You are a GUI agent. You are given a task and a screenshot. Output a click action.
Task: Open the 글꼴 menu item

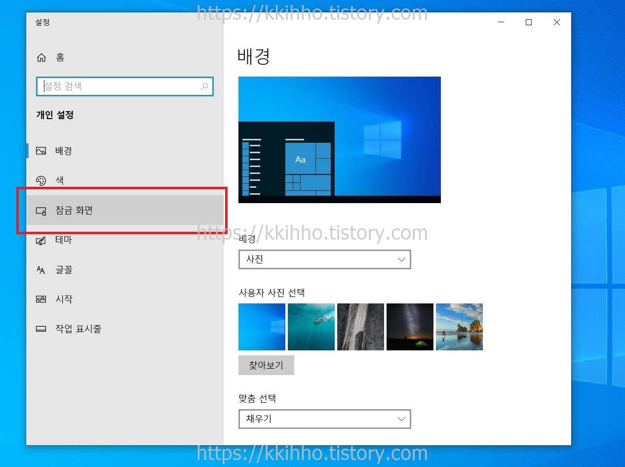click(x=125, y=269)
